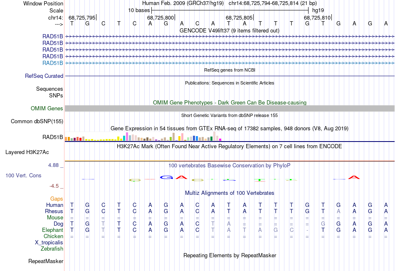This screenshot has height=271, width=395.
Task: Click the Layered H3K27Ac label
Action: [x=27, y=152]
